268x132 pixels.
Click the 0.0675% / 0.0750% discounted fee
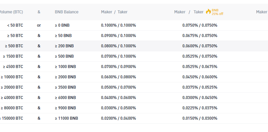coord(200,36)
